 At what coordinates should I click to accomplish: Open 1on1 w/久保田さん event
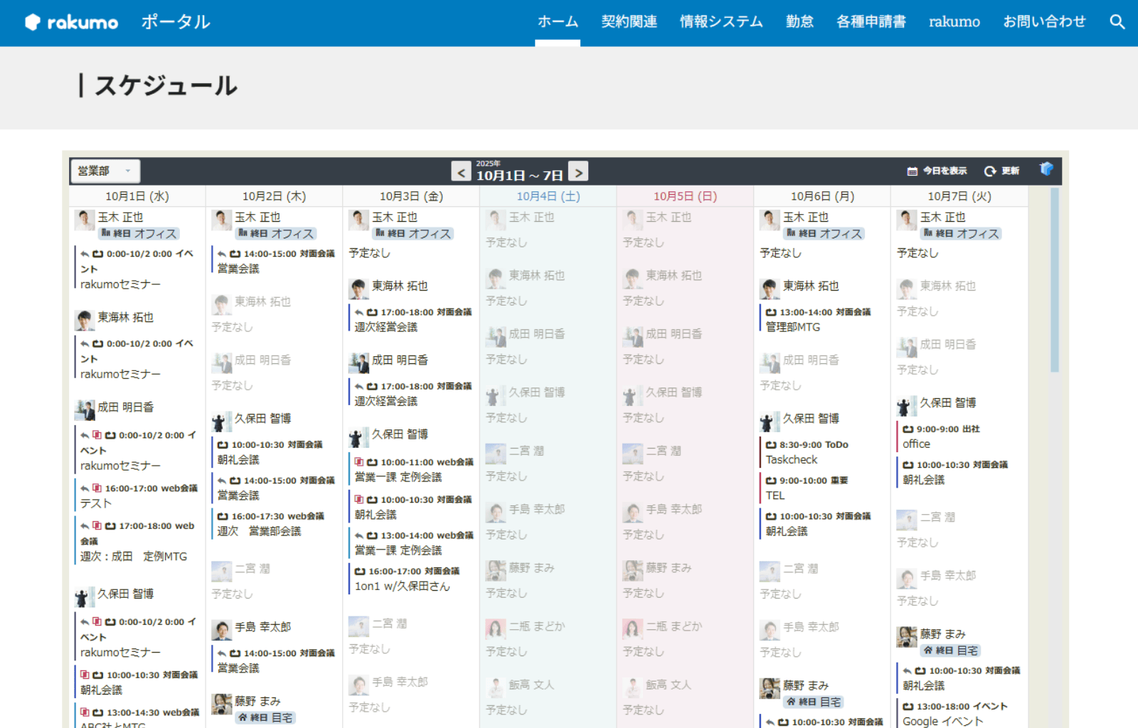pyautogui.click(x=402, y=587)
